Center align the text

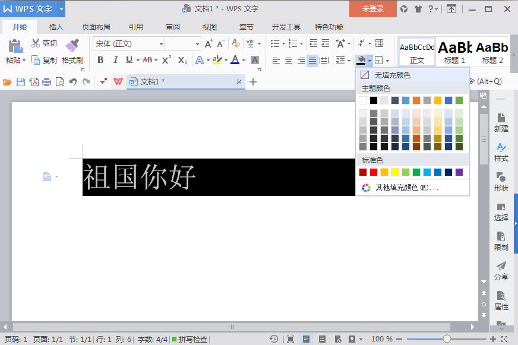point(288,61)
